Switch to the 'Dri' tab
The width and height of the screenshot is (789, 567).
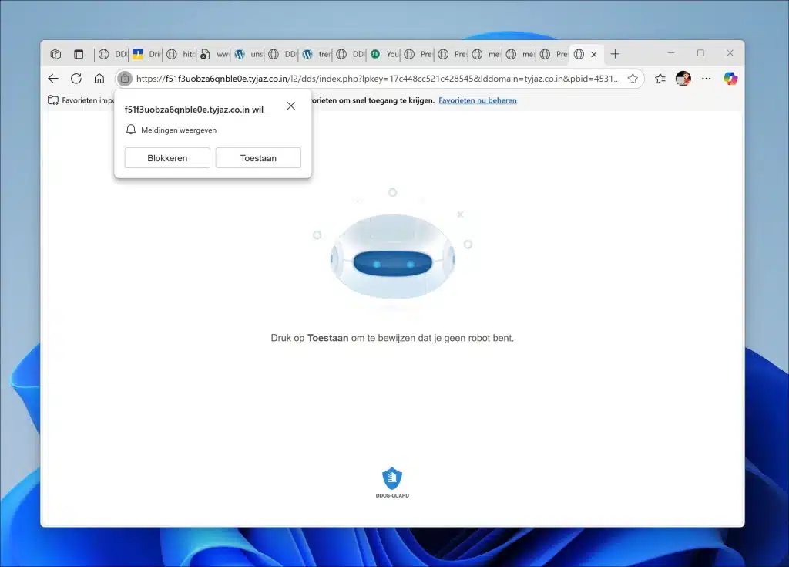click(146, 54)
